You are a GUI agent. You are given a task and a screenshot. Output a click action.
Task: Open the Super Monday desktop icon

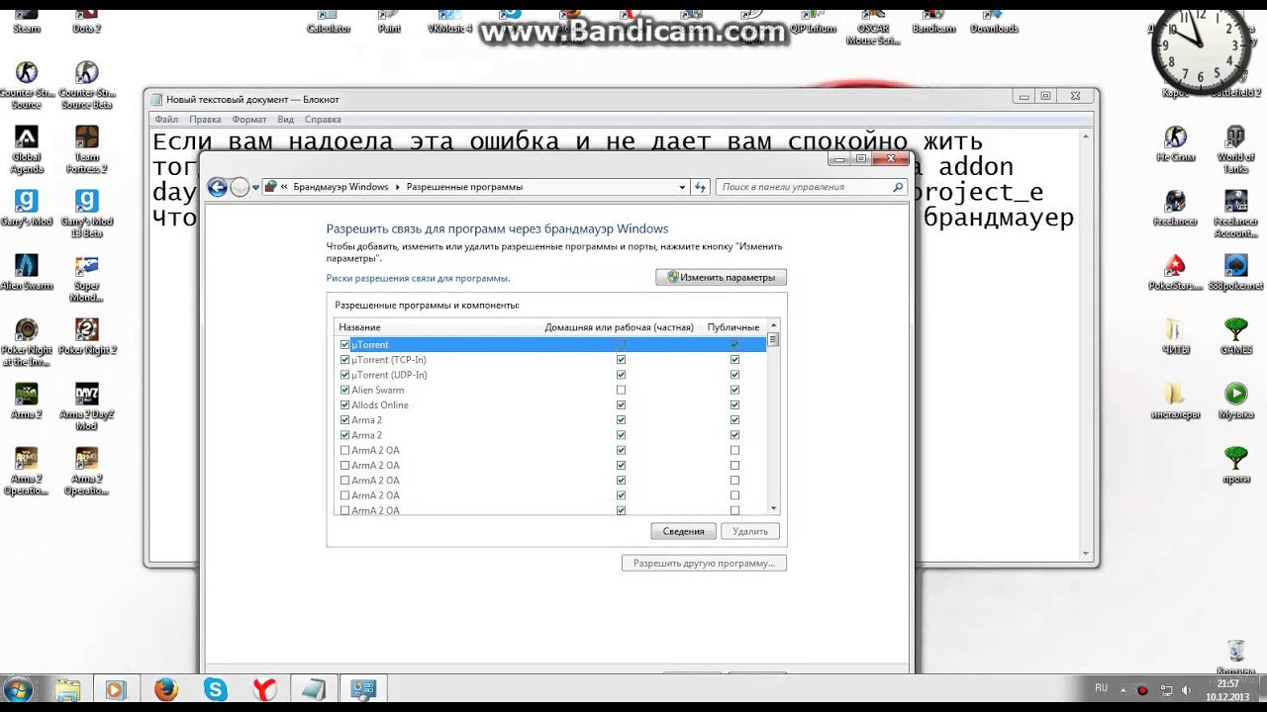click(x=87, y=278)
